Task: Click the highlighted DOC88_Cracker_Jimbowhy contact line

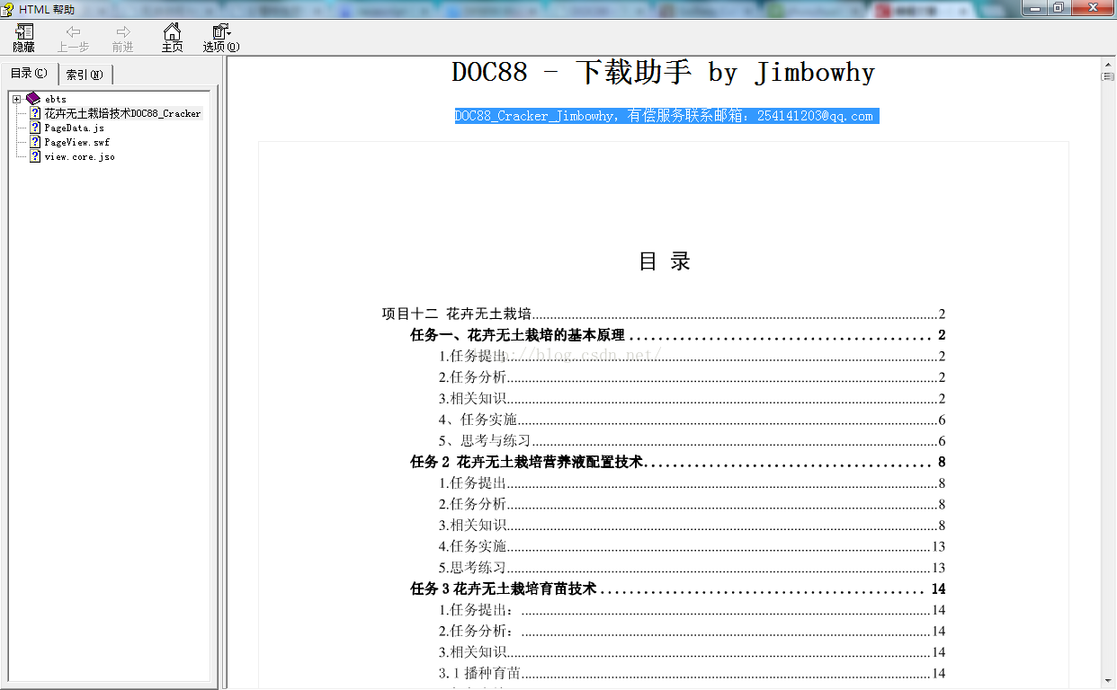Action: (666, 116)
